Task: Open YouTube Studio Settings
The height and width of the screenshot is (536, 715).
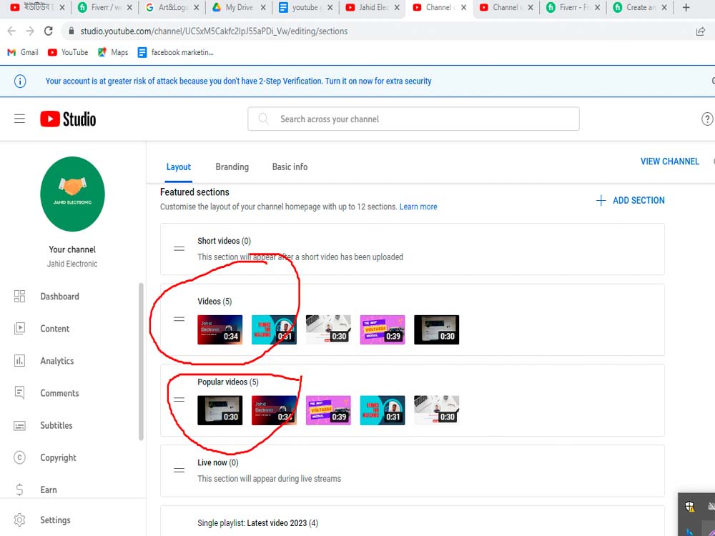Action: pos(54,520)
